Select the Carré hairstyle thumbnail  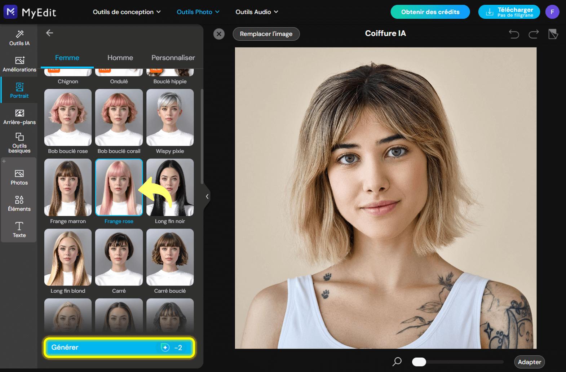(x=119, y=257)
